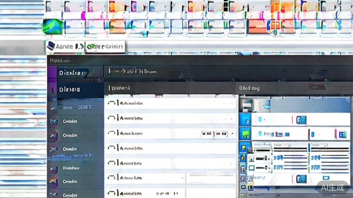This screenshot has height=198, width=353.
Task: Click the laptop icon beside the Aange tab
Action: point(51,46)
